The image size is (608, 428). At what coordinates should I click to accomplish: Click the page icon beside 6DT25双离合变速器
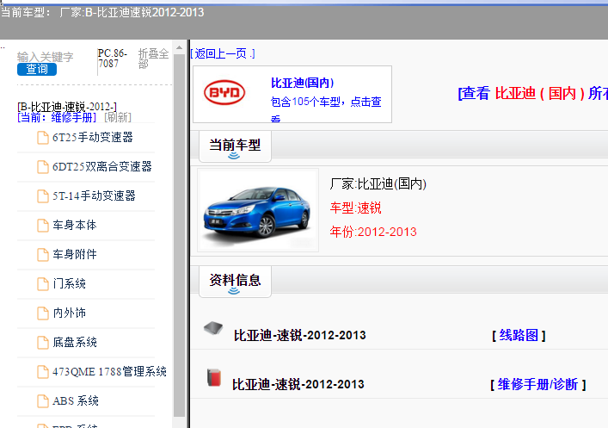43,167
